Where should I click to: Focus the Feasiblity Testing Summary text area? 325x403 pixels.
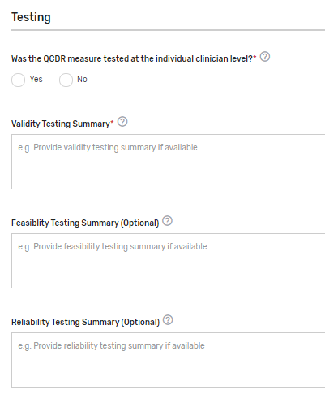click(168, 261)
